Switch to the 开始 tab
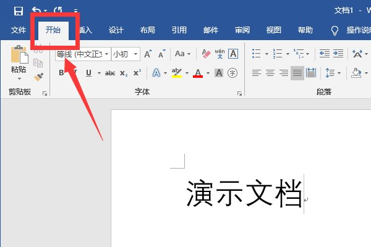The width and height of the screenshot is (371, 247). pyautogui.click(x=53, y=30)
